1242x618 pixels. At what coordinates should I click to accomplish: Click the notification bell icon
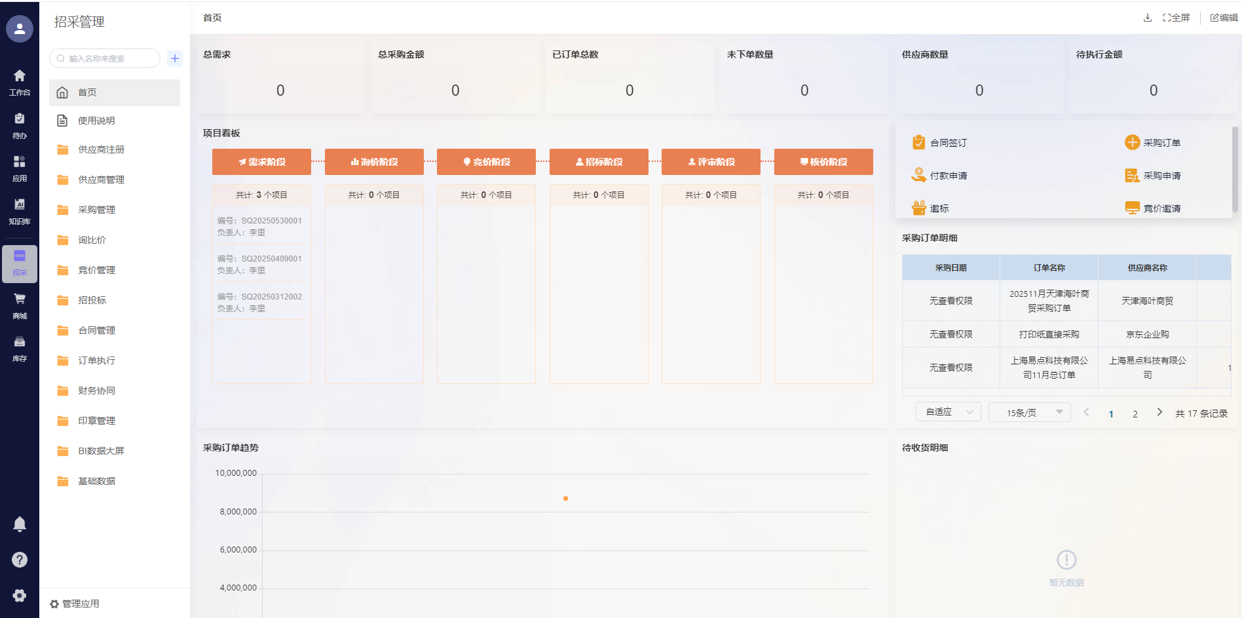(x=20, y=524)
